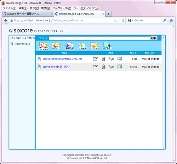Viewport: 177px width, 164px height.
Task: Open the オプション options folder icon
Action: point(95,46)
